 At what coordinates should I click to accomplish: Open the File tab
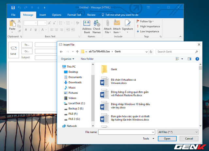coord(13,15)
